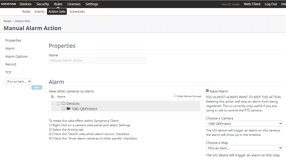
Task: Click the Senstar logo
Action: [9, 4]
